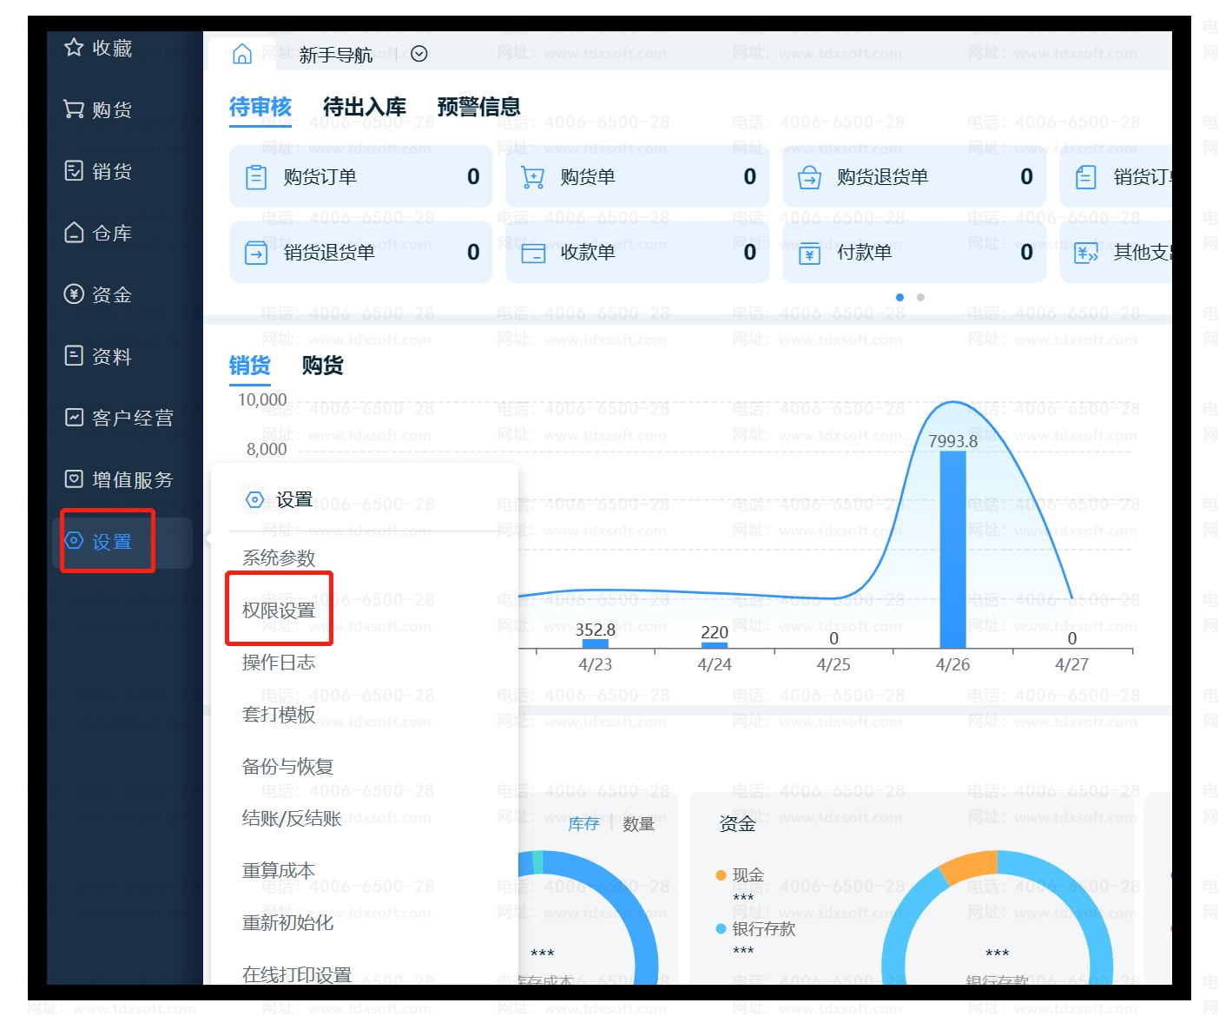Viewport: 1219px width, 1016px height.
Task: Click the 购货 shopping cart sidebar icon
Action: point(74,109)
